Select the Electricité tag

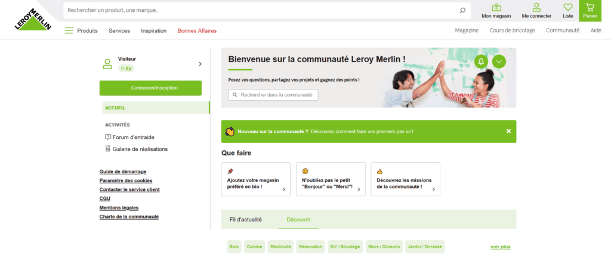(280, 246)
